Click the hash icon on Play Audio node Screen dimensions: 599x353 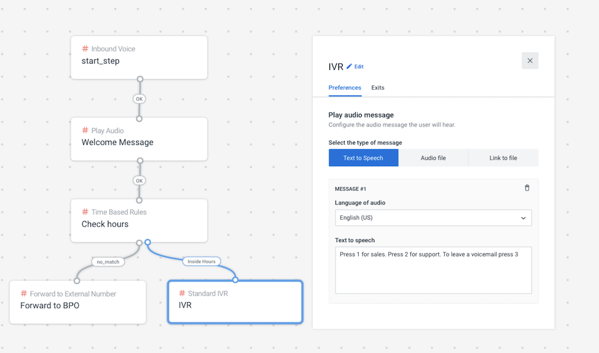coord(85,130)
